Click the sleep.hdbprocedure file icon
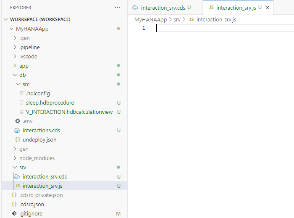The image size is (294, 218). [x=22, y=102]
